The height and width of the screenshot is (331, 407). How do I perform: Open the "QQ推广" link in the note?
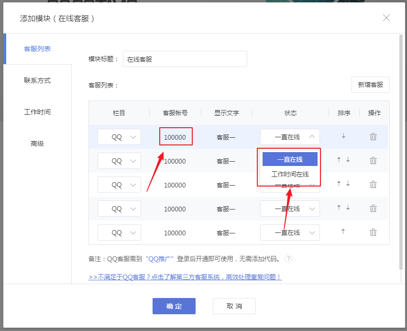click(x=160, y=259)
